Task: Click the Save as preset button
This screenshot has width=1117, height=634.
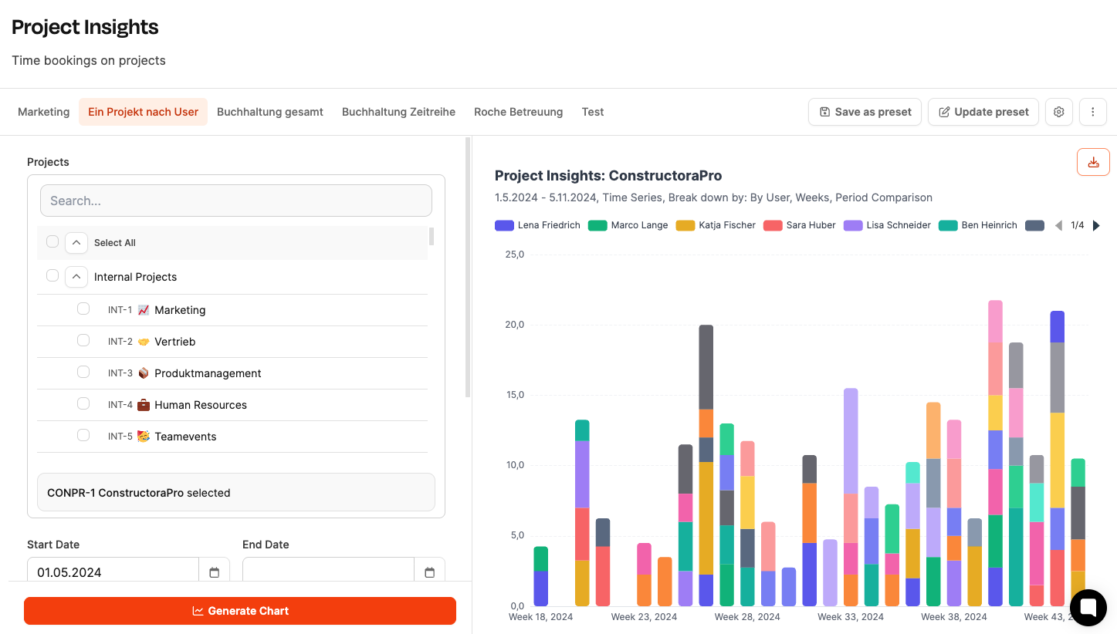Action: (865, 112)
